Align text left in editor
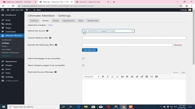This screenshot has height=109, width=195. [x=127, y=77]
